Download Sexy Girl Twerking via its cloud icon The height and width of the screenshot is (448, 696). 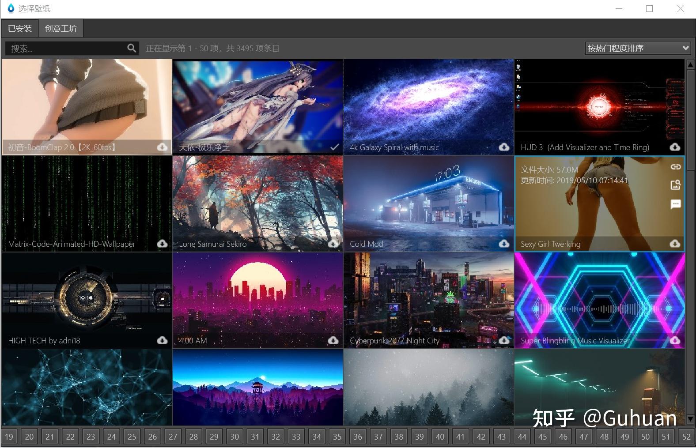(x=675, y=244)
